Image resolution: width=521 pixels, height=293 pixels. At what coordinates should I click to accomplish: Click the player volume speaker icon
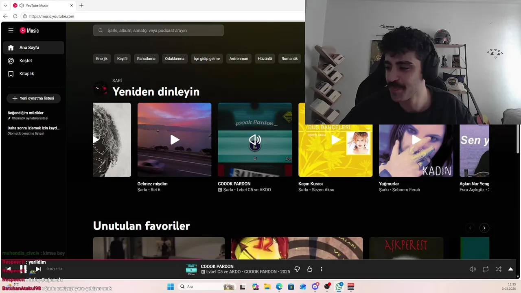pos(473,269)
